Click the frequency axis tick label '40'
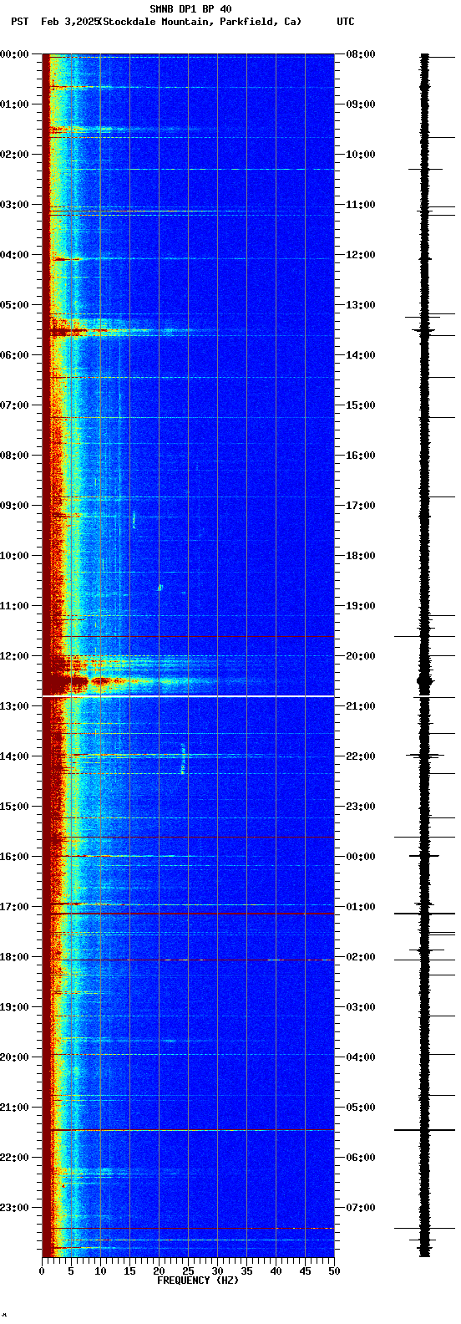 (276, 1271)
